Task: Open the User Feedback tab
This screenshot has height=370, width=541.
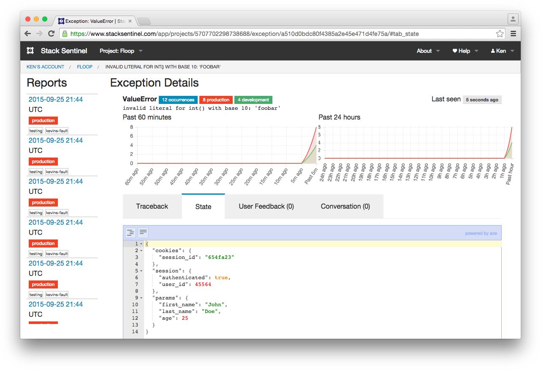Action: click(266, 206)
